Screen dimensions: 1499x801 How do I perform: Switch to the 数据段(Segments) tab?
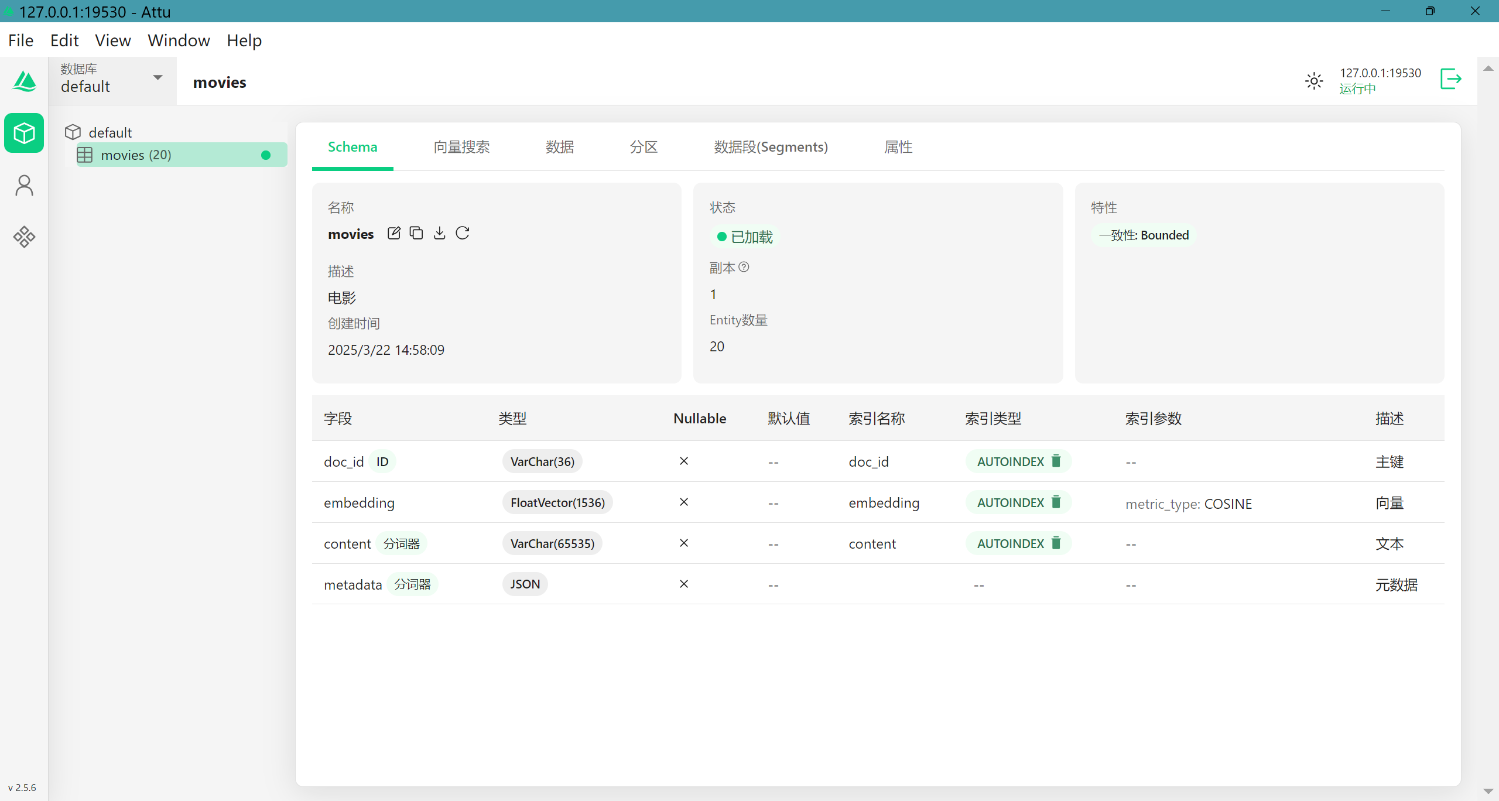[771, 147]
